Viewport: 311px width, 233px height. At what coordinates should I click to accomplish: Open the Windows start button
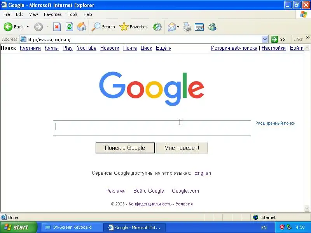click(19, 227)
